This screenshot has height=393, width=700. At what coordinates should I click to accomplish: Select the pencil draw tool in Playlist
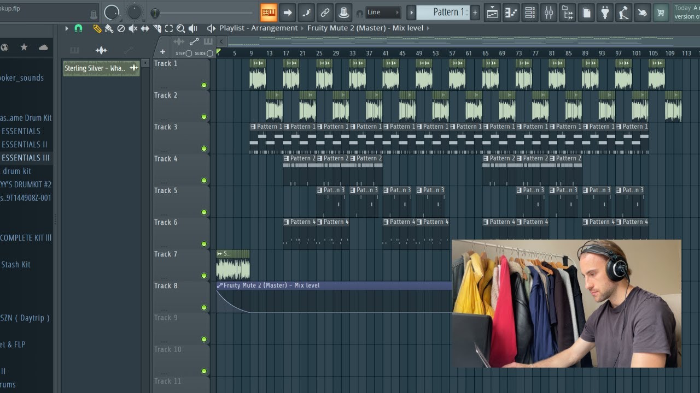[x=97, y=28]
